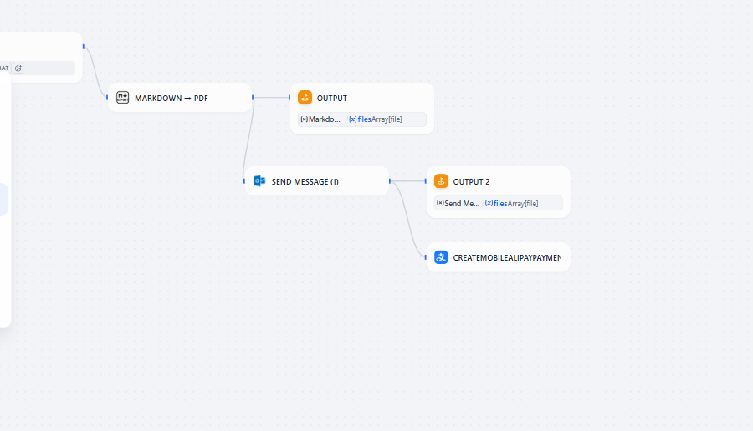Click the orange Output 2 node icon

point(441,181)
